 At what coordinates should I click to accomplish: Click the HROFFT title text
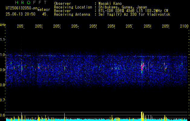pos(31,2)
